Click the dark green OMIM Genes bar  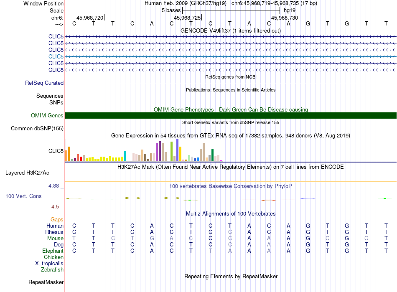(231, 116)
